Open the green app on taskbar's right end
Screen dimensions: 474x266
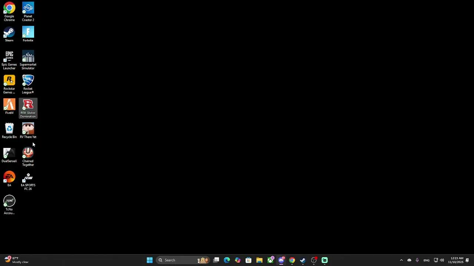click(324, 260)
